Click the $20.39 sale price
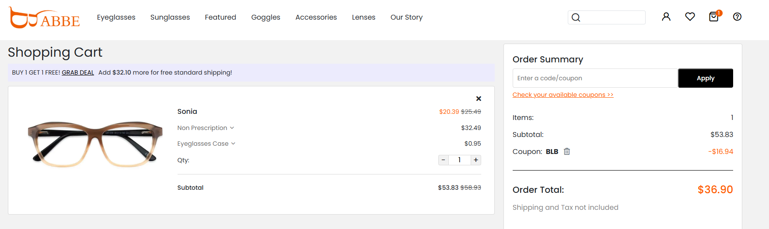The image size is (769, 229). tap(449, 112)
